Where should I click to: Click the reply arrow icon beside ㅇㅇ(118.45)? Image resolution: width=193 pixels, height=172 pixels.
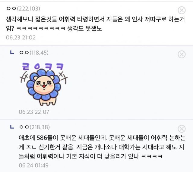tap(12, 53)
